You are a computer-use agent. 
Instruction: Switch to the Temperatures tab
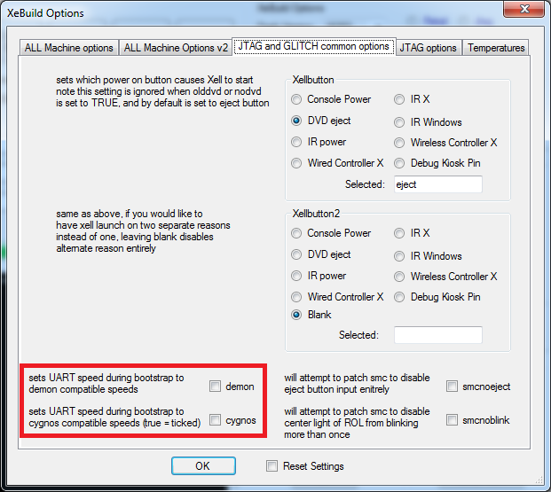point(496,48)
